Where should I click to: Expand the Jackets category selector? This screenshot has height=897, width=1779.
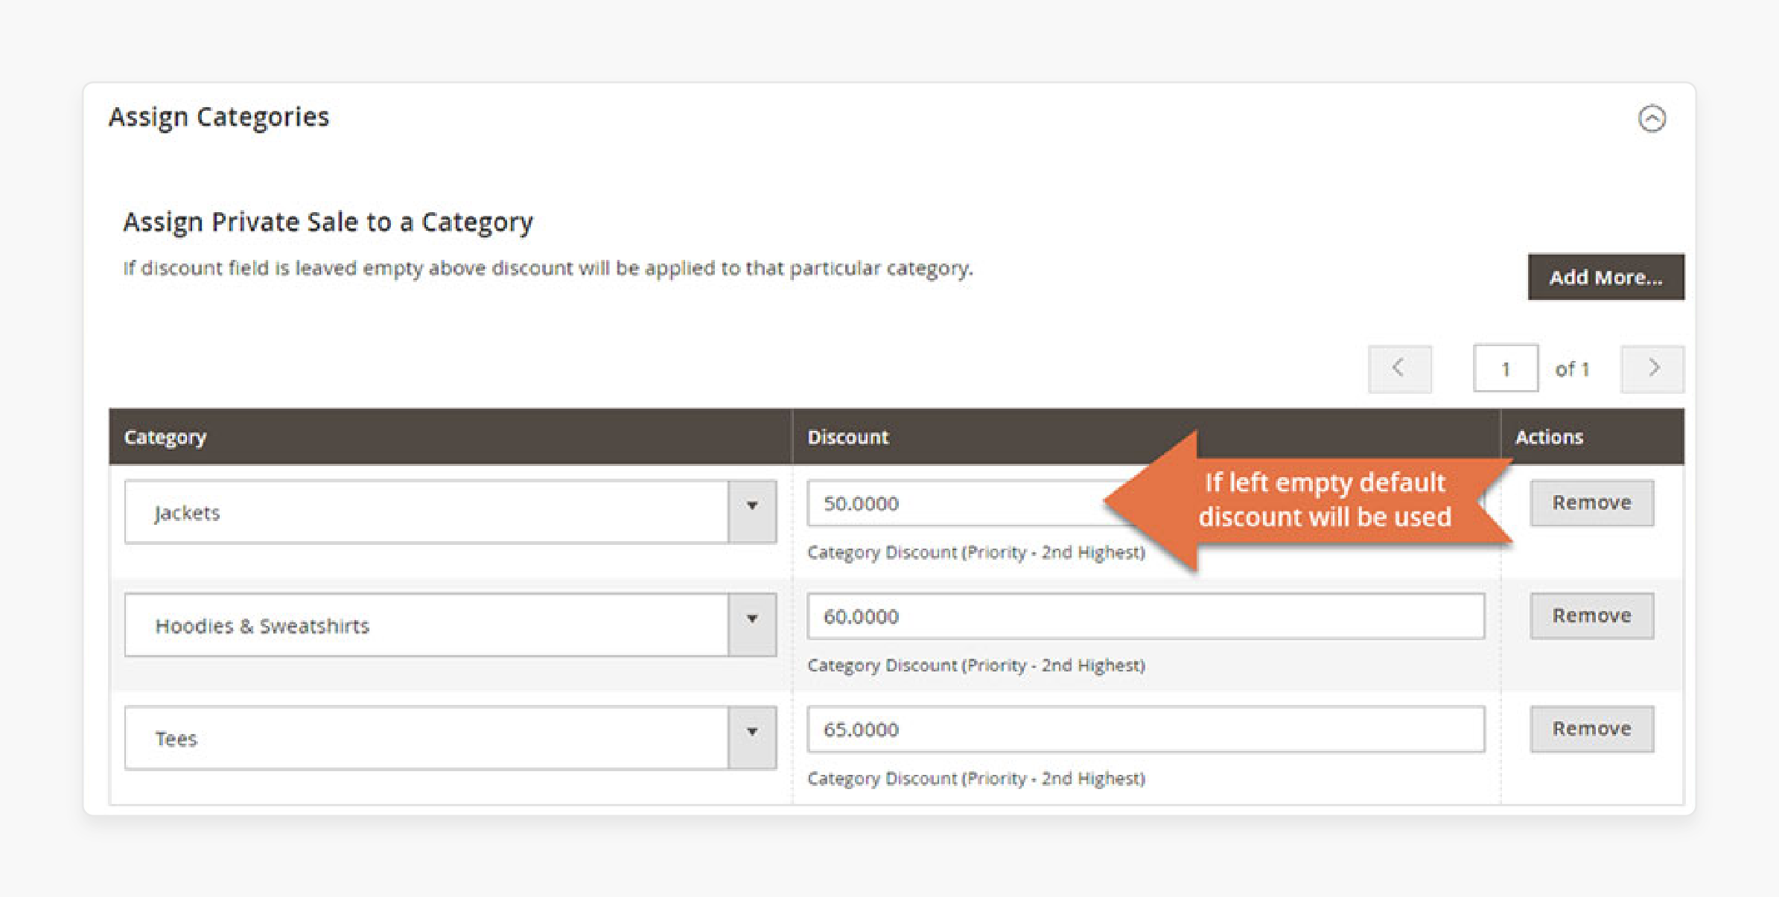coord(754,503)
